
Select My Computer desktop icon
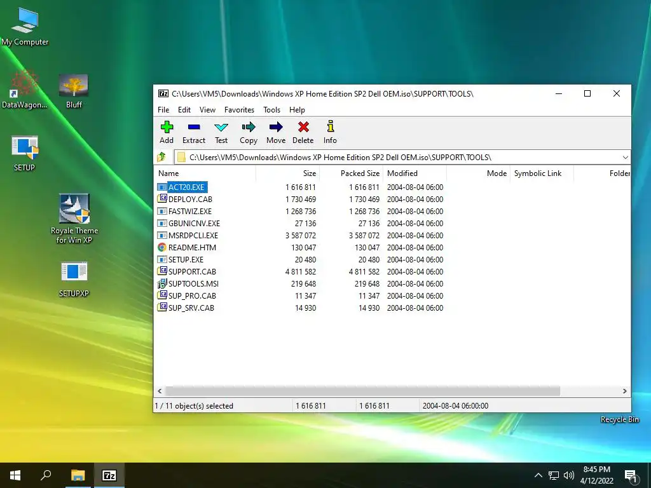pos(25,26)
